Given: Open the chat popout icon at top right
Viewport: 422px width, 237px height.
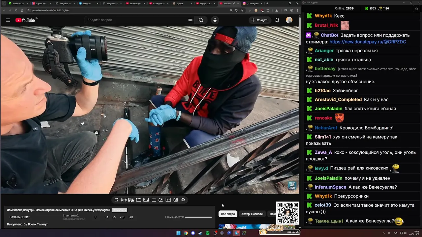Looking at the screenshot, I should (416, 9).
